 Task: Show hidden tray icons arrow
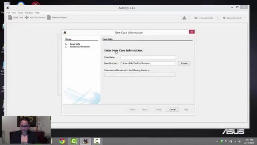point(217,141)
